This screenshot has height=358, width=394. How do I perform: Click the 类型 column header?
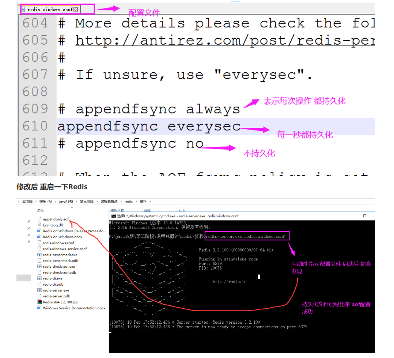(x=148, y=210)
